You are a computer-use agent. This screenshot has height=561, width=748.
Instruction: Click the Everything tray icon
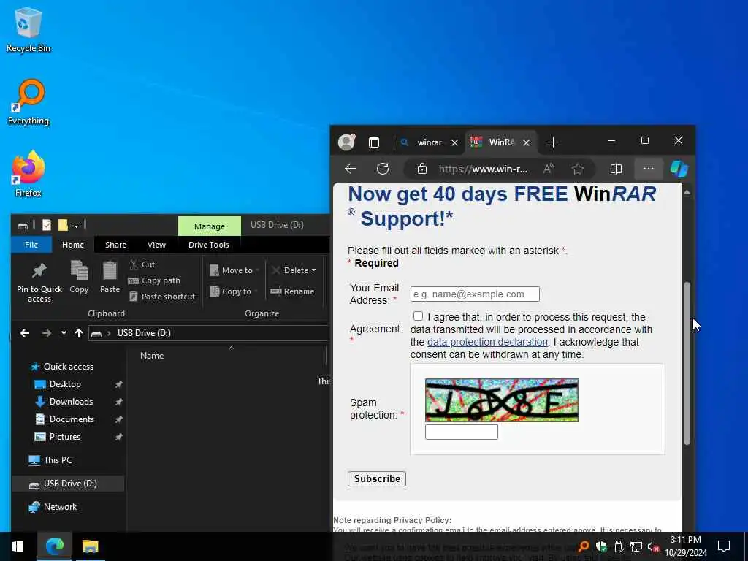pyautogui.click(x=584, y=546)
